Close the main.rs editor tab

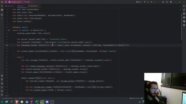point(26,6)
